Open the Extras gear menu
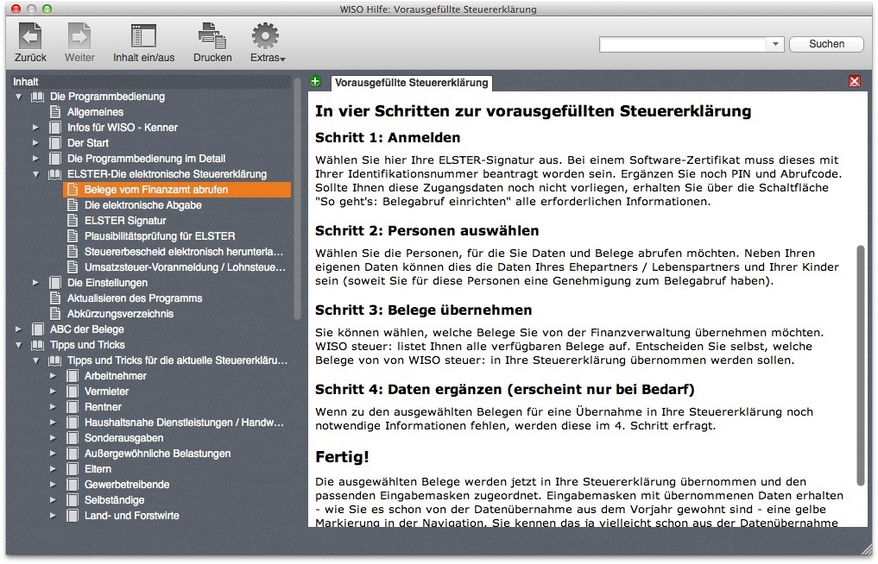 click(x=266, y=36)
